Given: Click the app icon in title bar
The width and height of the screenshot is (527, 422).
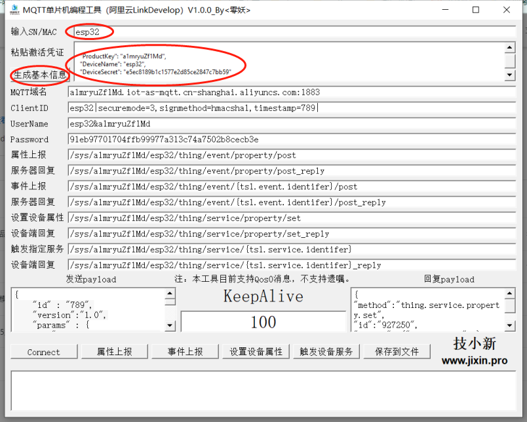Looking at the screenshot, I should 14,10.
